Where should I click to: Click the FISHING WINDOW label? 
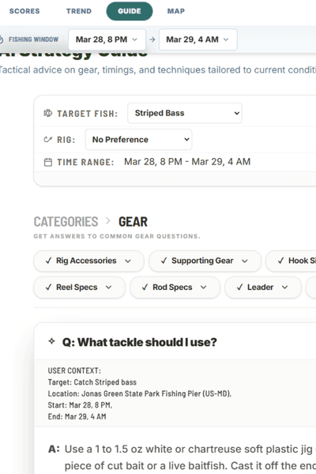(x=33, y=39)
